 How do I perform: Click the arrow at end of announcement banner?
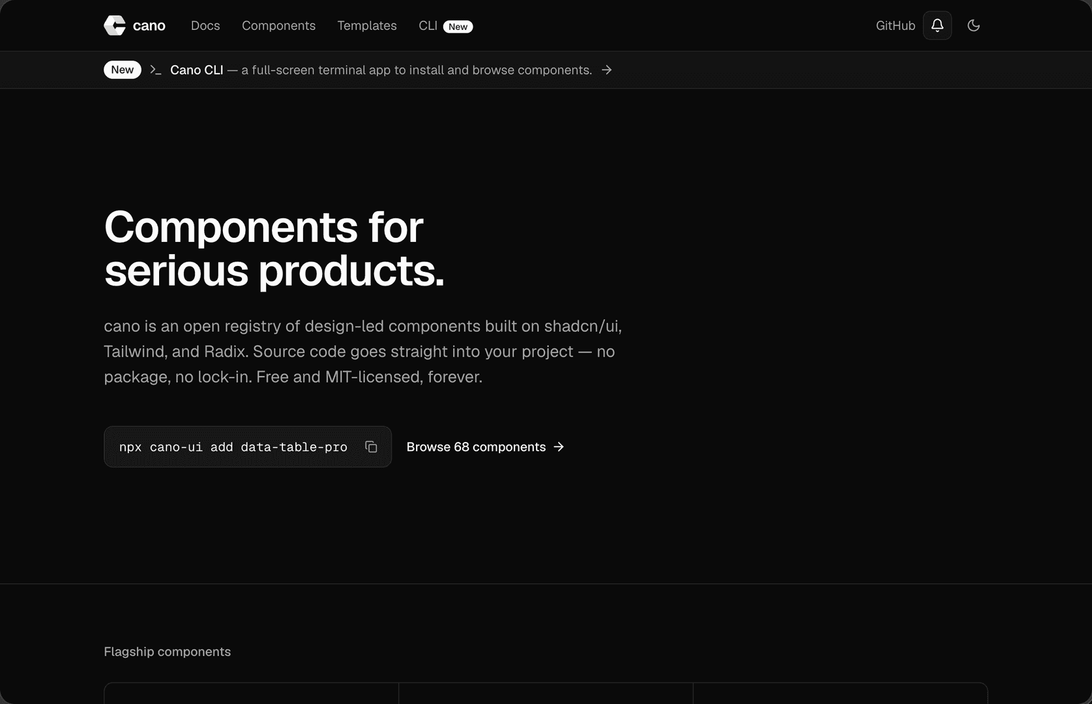pyautogui.click(x=606, y=70)
